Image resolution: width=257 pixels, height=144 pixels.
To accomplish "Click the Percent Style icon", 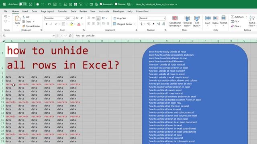I will (x=149, y=24).
